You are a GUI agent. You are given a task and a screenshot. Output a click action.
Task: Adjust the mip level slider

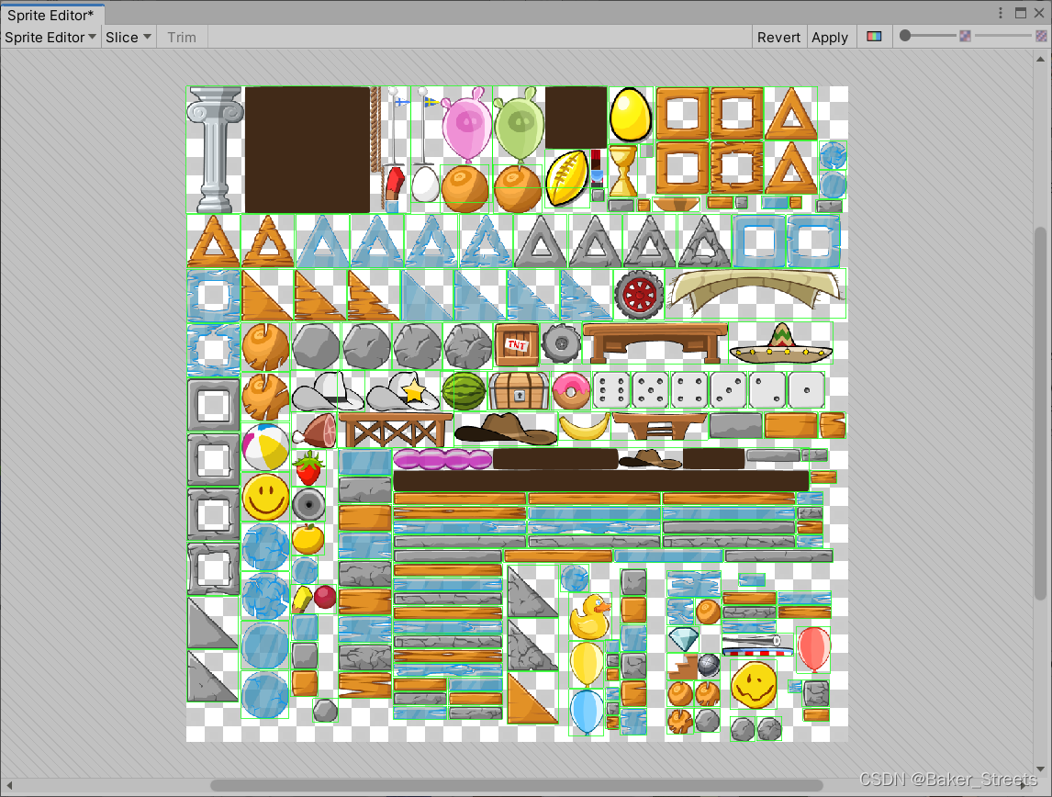click(1005, 36)
